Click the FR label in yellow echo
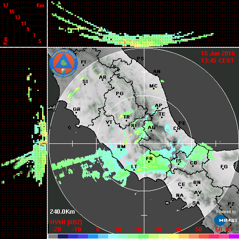239x239 pixels. pyautogui.click(x=149, y=159)
